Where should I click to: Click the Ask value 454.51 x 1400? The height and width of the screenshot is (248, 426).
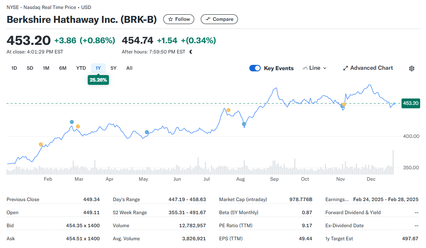coord(83,239)
